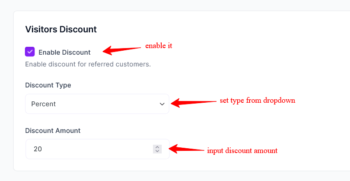Click the "Enable discount for referred customers" description
350x181 pixels.
pyautogui.click(x=88, y=64)
